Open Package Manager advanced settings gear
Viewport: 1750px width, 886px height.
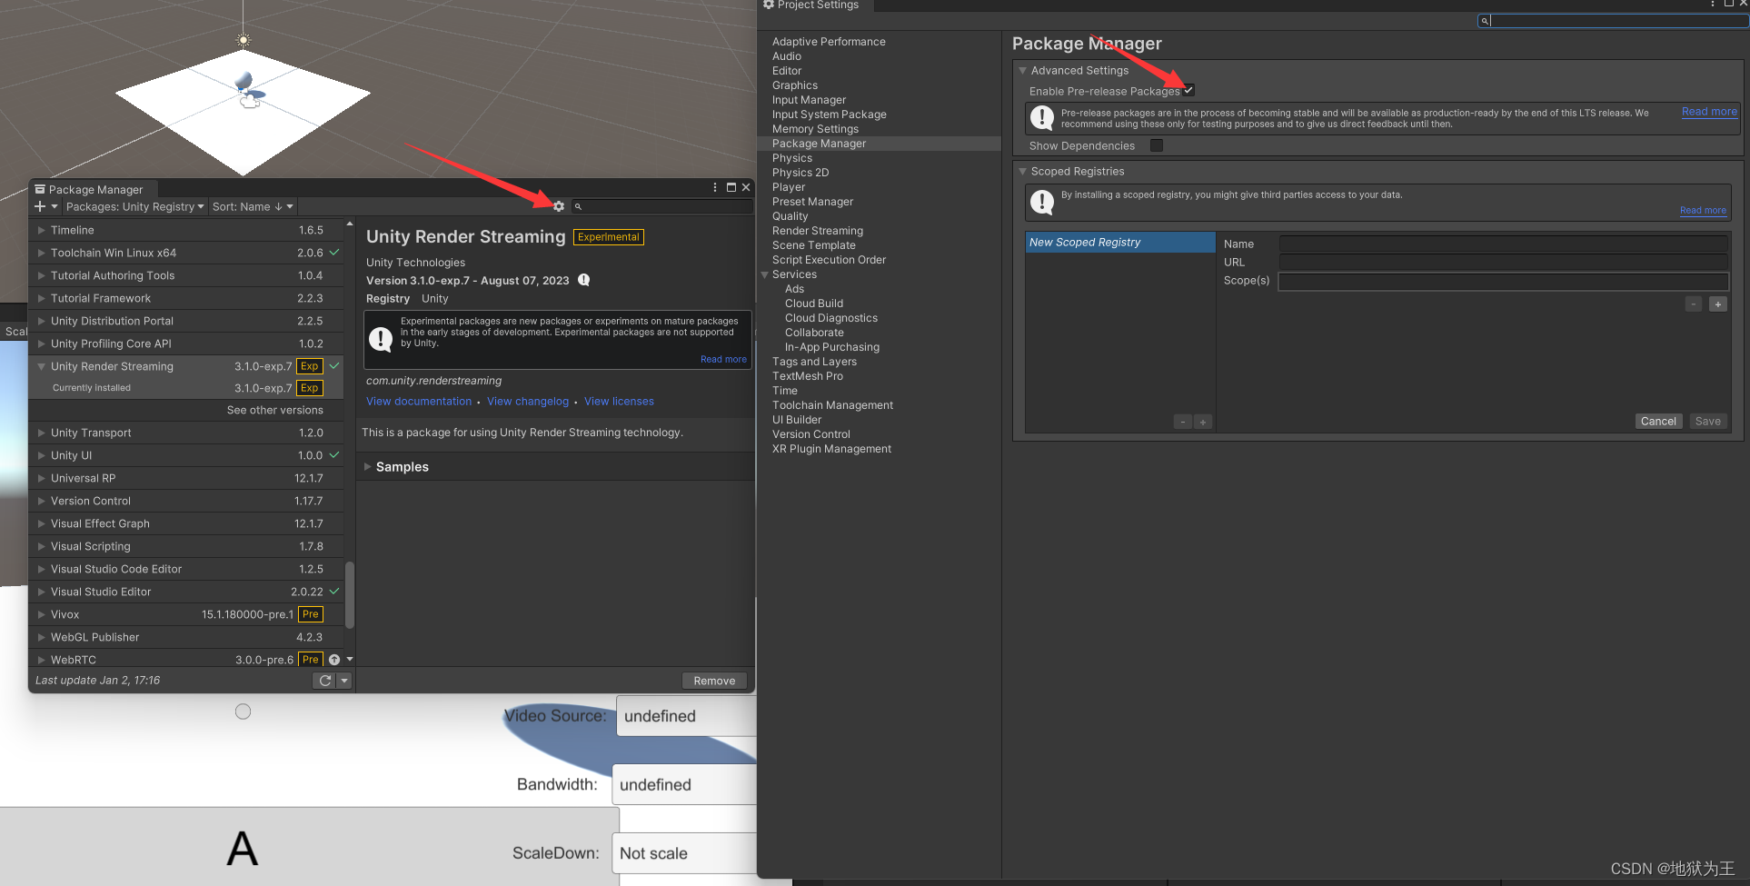[x=559, y=206]
